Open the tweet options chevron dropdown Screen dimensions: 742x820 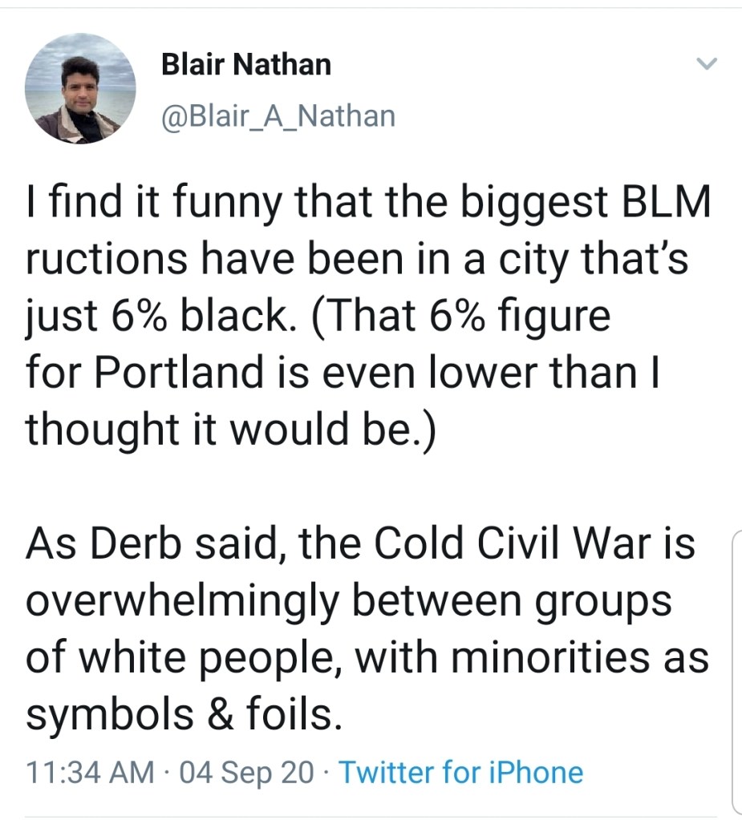(x=707, y=64)
